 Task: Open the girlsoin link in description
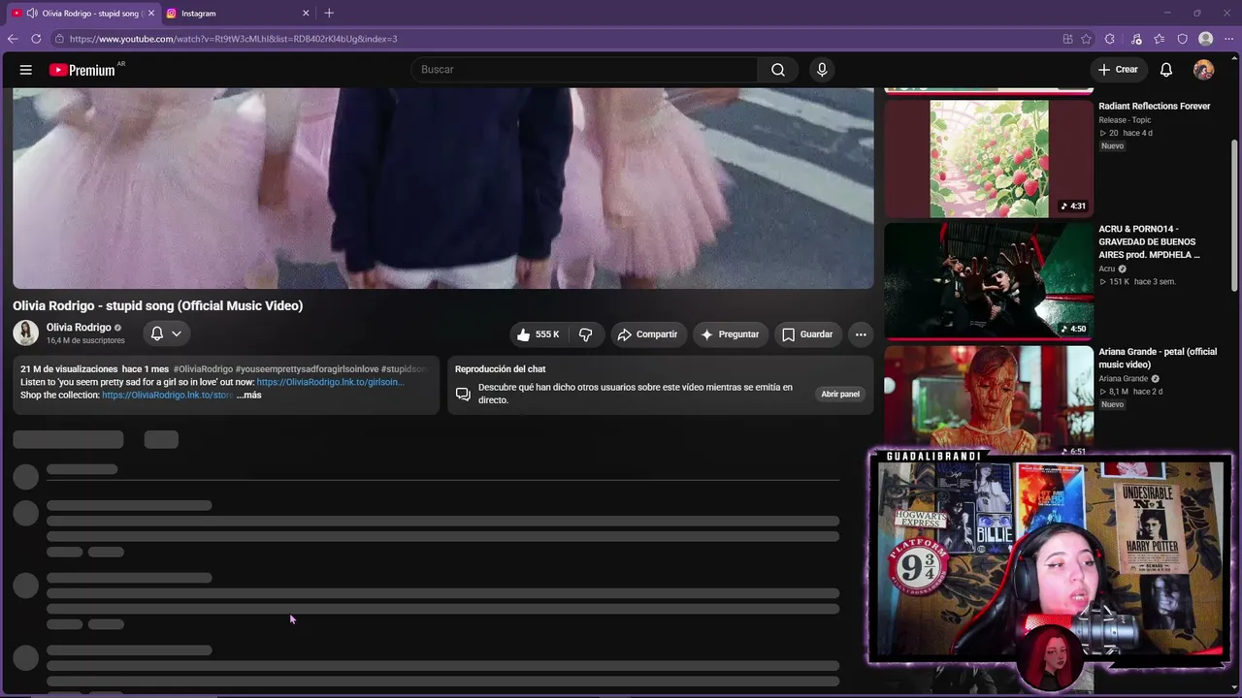(x=330, y=382)
